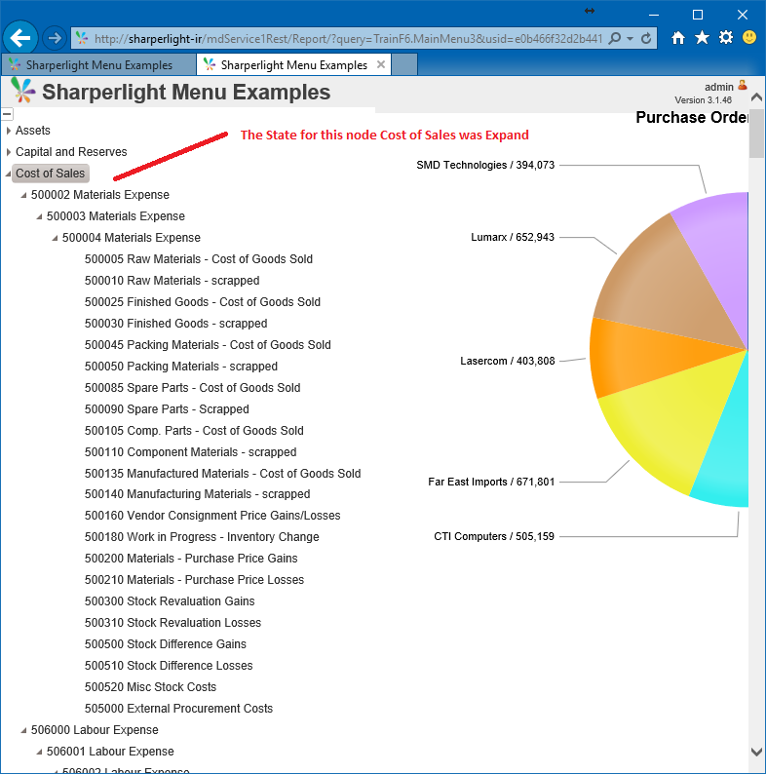
Task: Switch to the first Sharperlight Menu Examples tab
Action: point(98,64)
